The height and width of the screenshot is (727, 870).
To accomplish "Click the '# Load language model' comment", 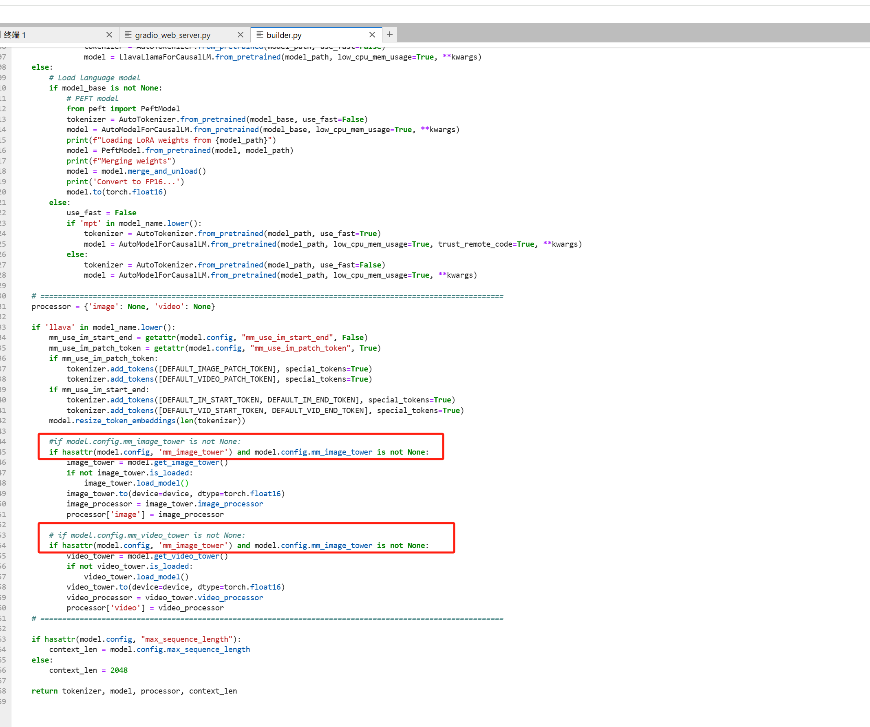I will click(95, 78).
